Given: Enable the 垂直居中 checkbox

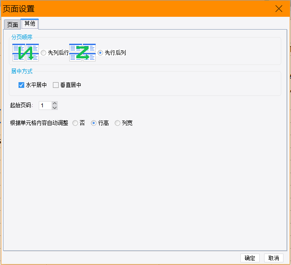Looking at the screenshot, I should pos(56,85).
